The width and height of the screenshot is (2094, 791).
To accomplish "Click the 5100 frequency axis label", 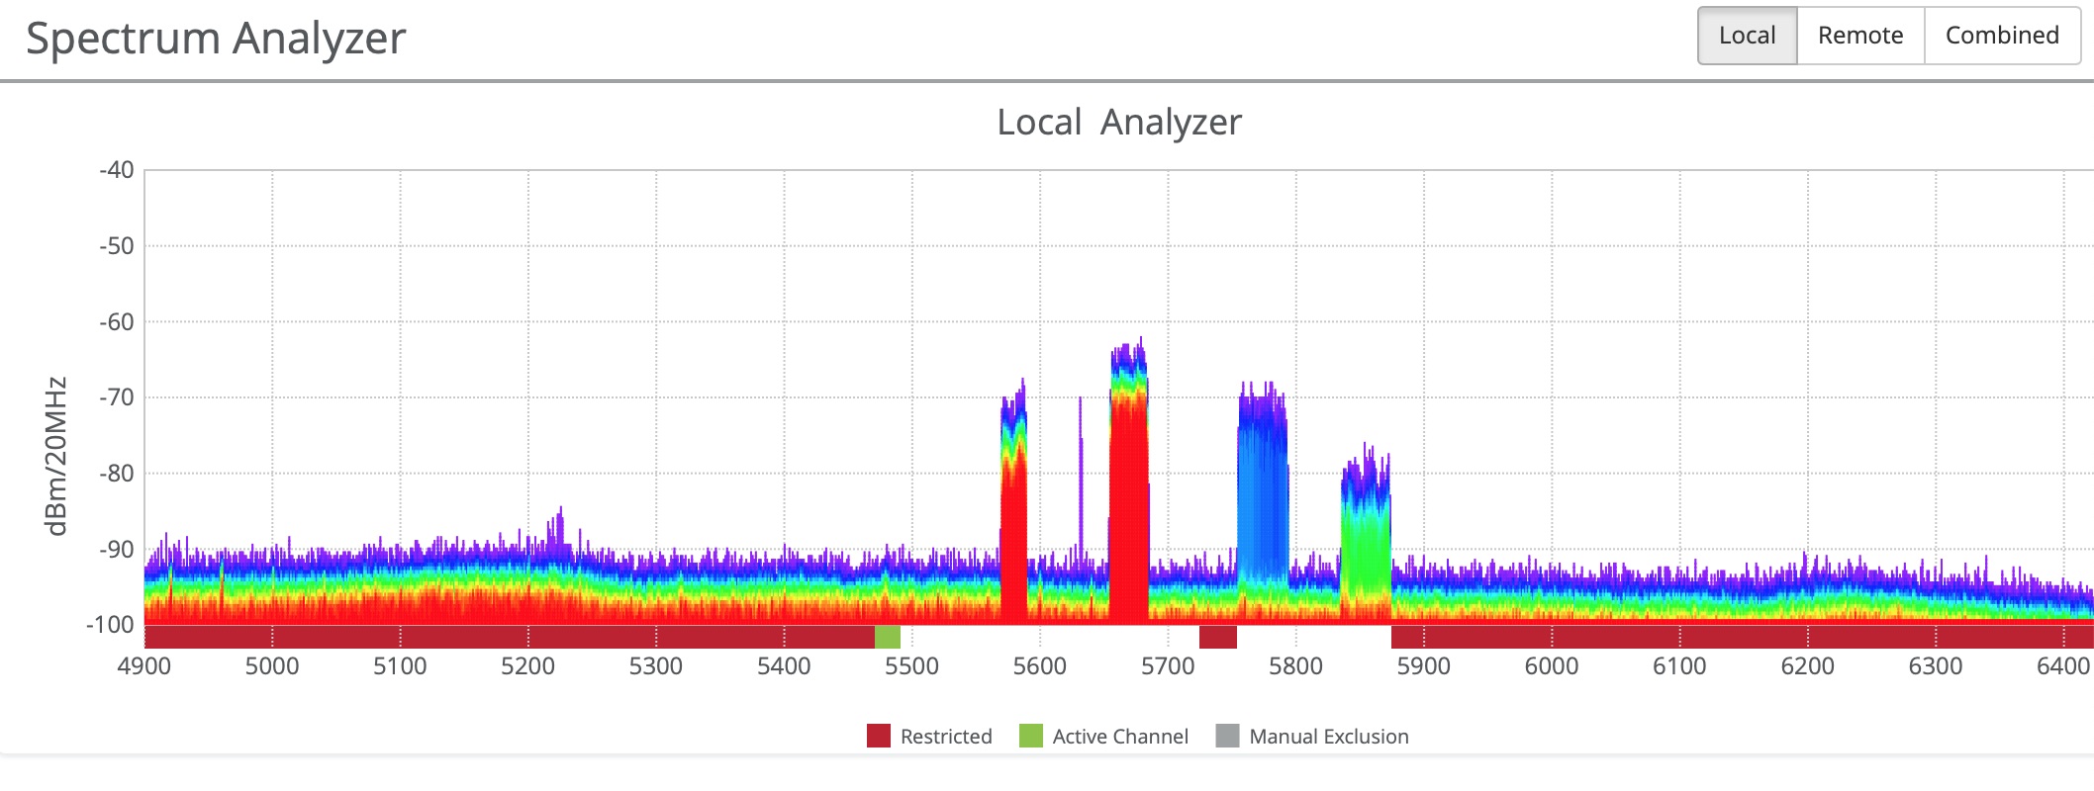I will [x=400, y=666].
